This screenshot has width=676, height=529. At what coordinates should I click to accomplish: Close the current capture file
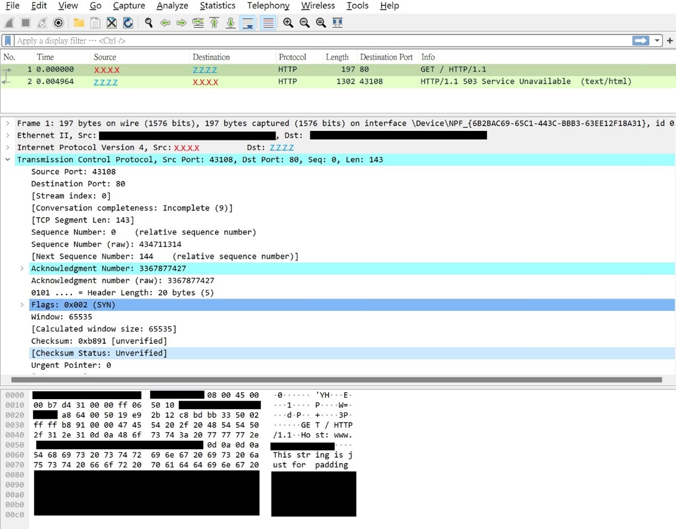coord(111,23)
